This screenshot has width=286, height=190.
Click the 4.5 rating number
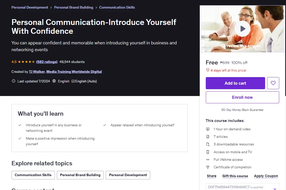coord(14,62)
